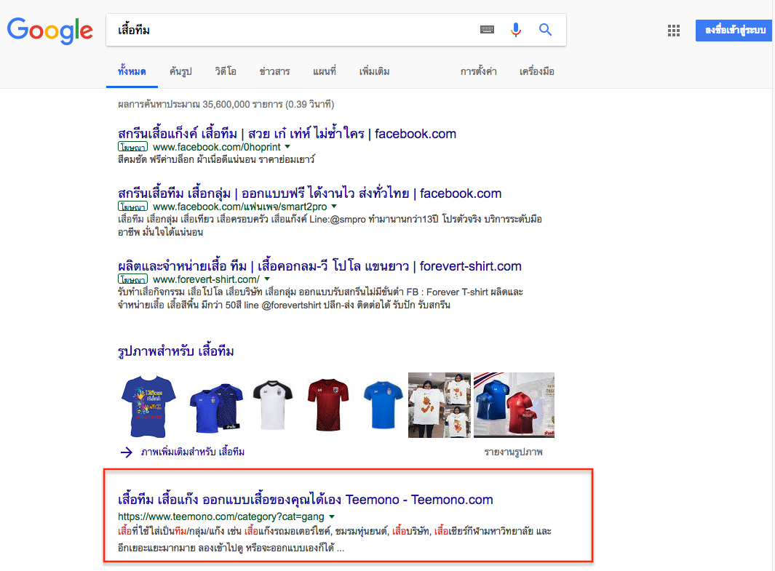Open the Teemono.com search result title
Screen dimensions: 775x571
tap(305, 500)
